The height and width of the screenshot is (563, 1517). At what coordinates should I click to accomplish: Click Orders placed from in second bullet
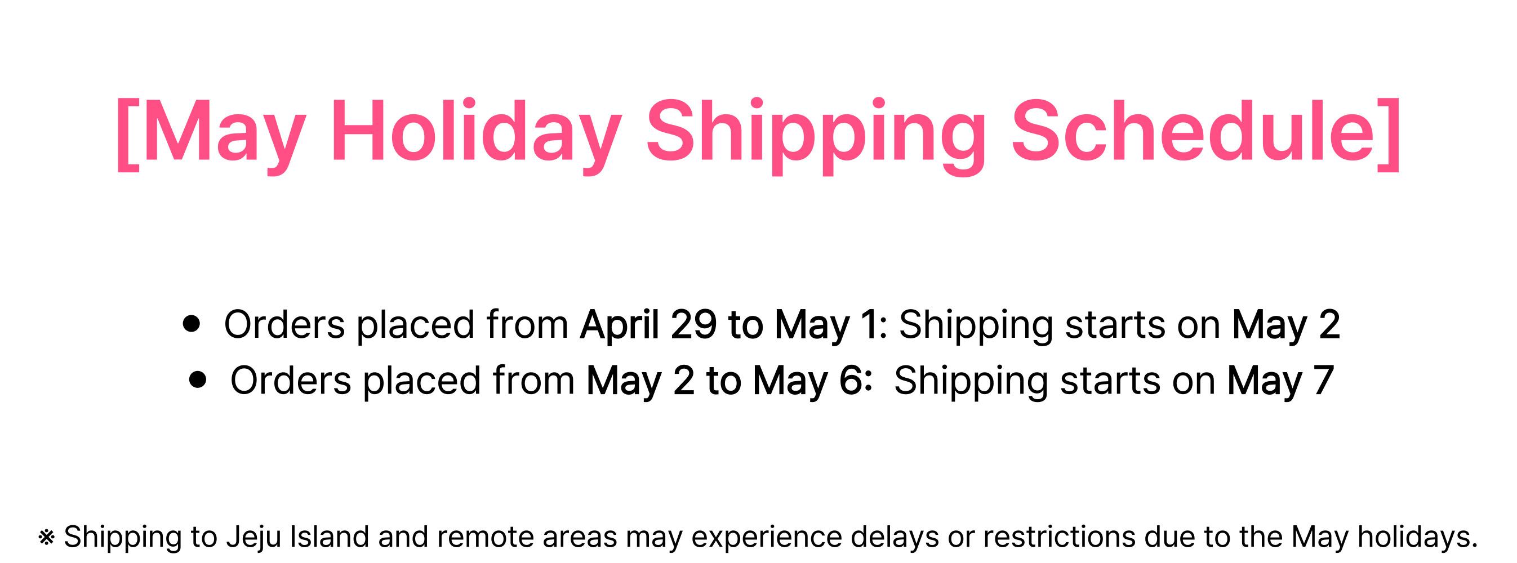(x=402, y=381)
